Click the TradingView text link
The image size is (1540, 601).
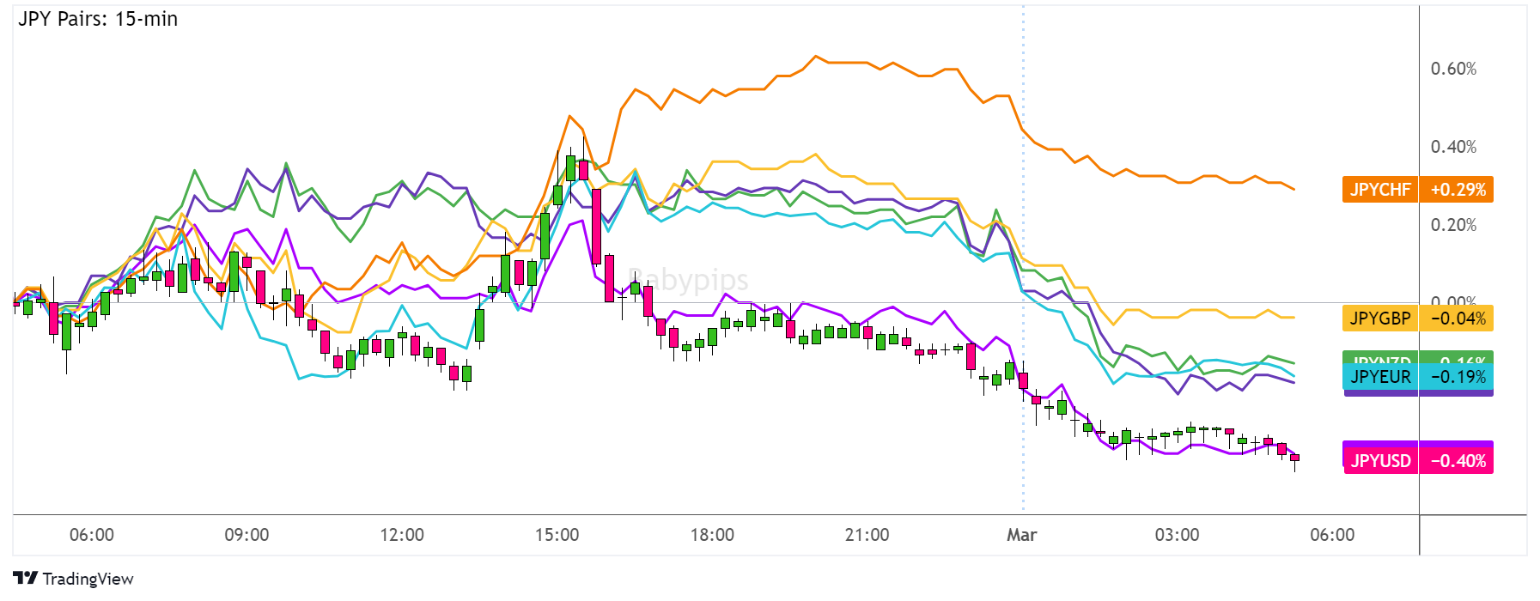[88, 579]
